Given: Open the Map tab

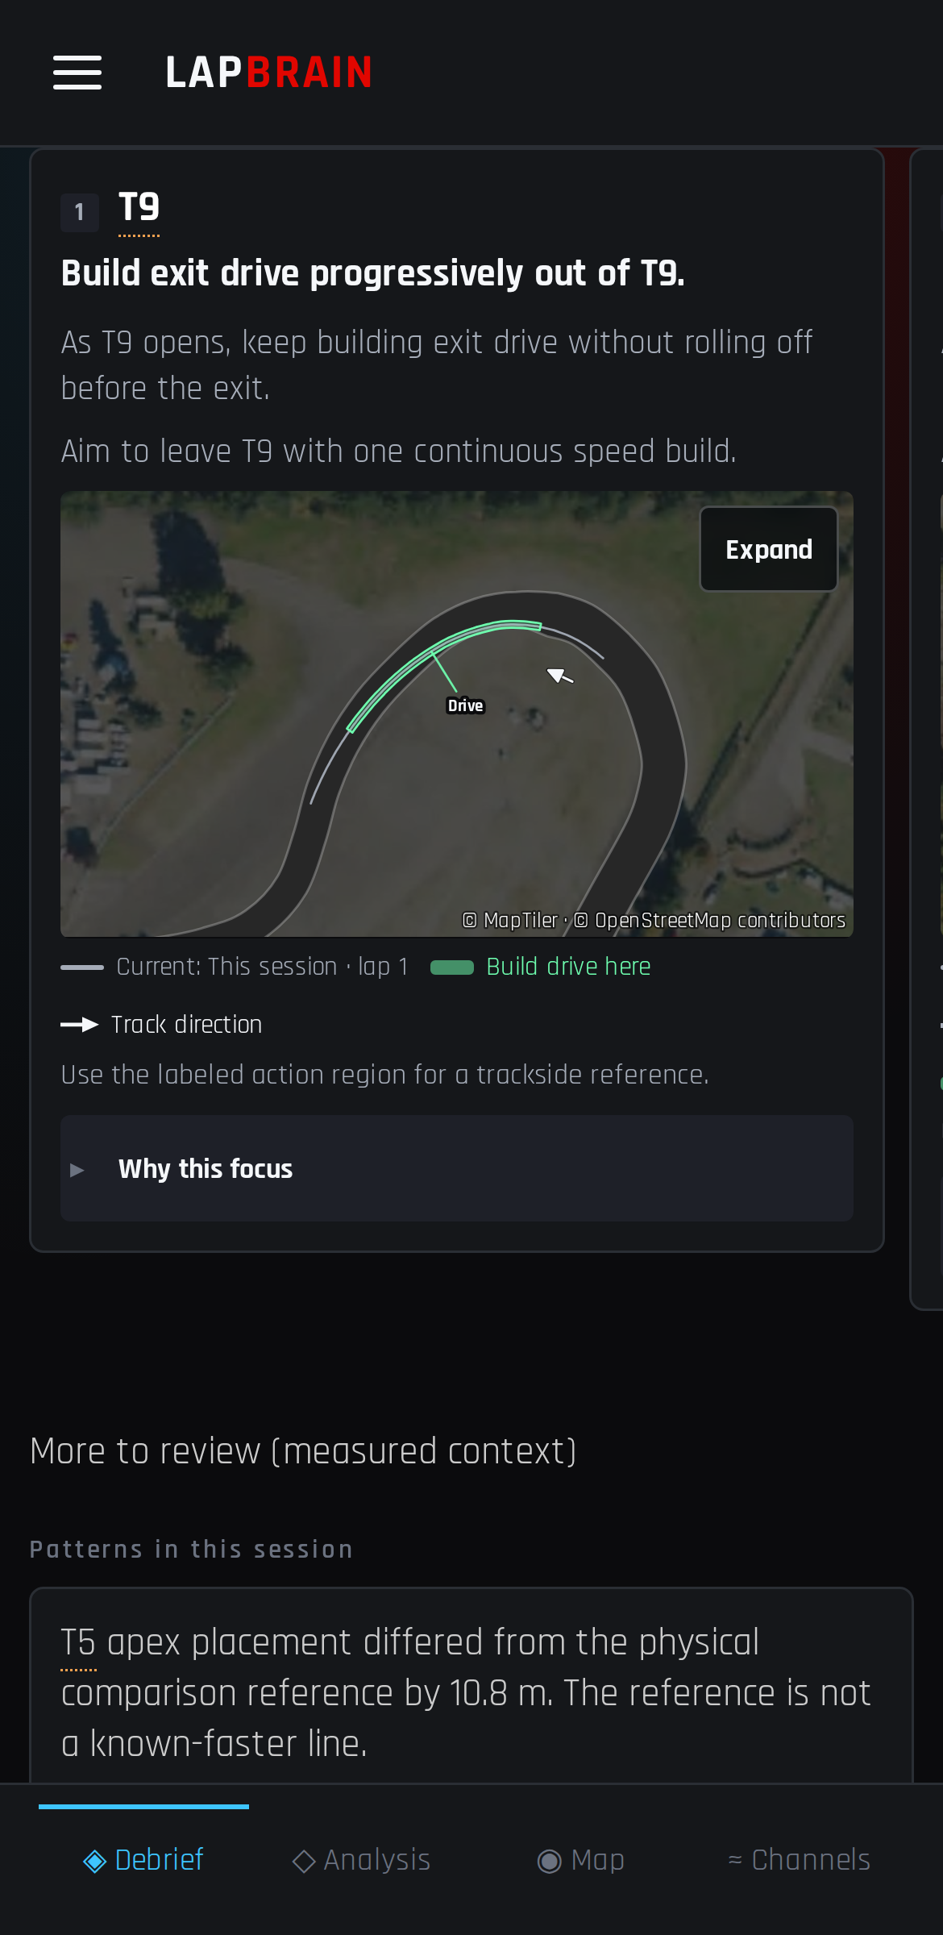Looking at the screenshot, I should coord(581,1860).
